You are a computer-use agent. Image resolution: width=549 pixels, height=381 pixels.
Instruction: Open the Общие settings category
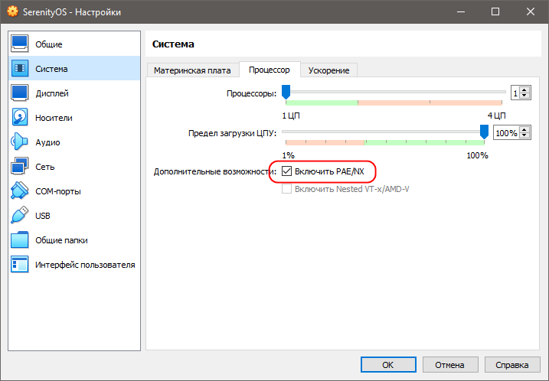click(74, 44)
